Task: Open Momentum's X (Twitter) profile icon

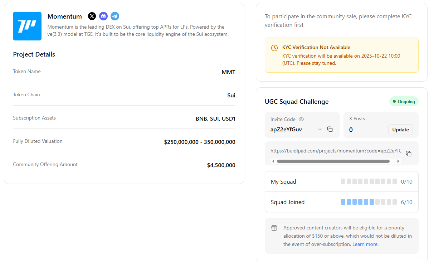Action: click(x=92, y=16)
